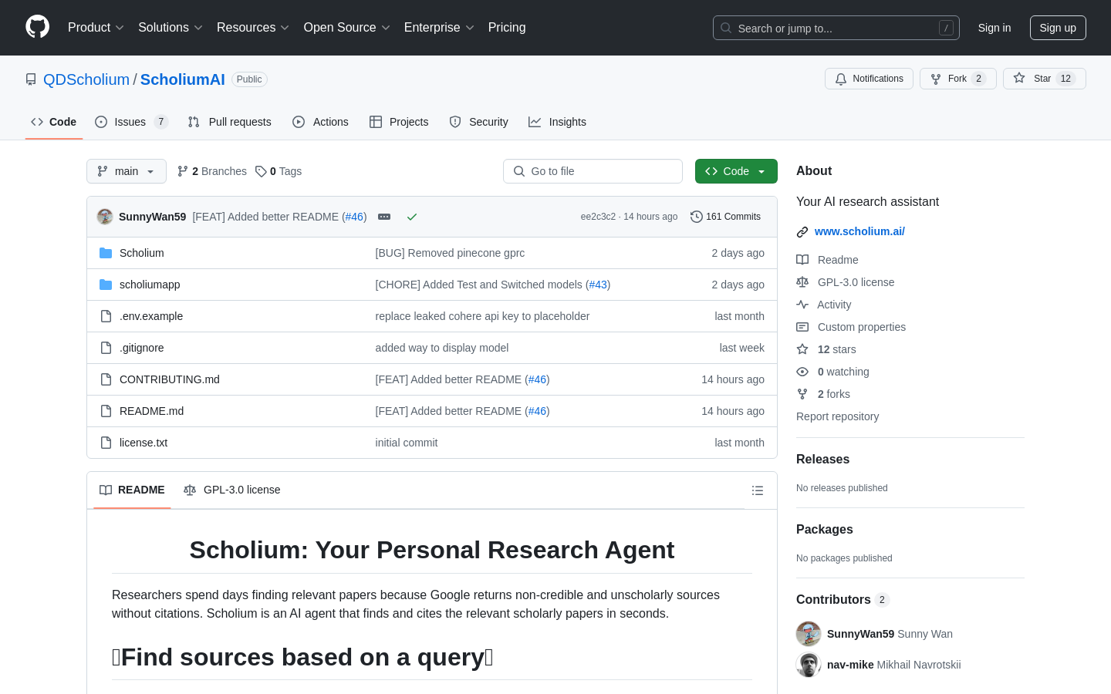This screenshot has height=694, width=1111.
Task: Switch to the Actions tab
Action: 320,122
